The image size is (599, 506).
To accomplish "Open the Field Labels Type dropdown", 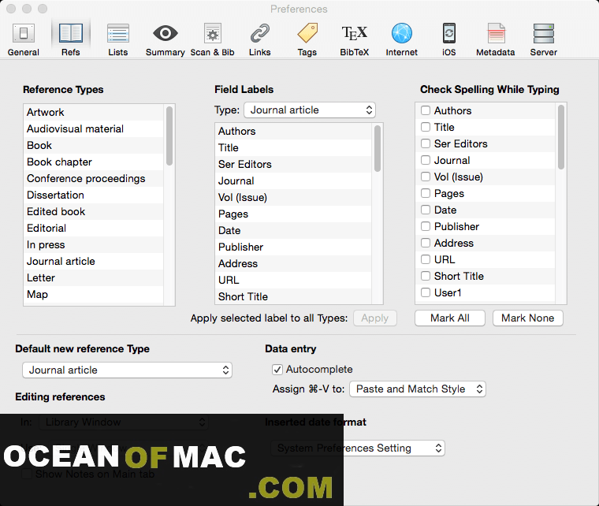I will click(x=310, y=110).
